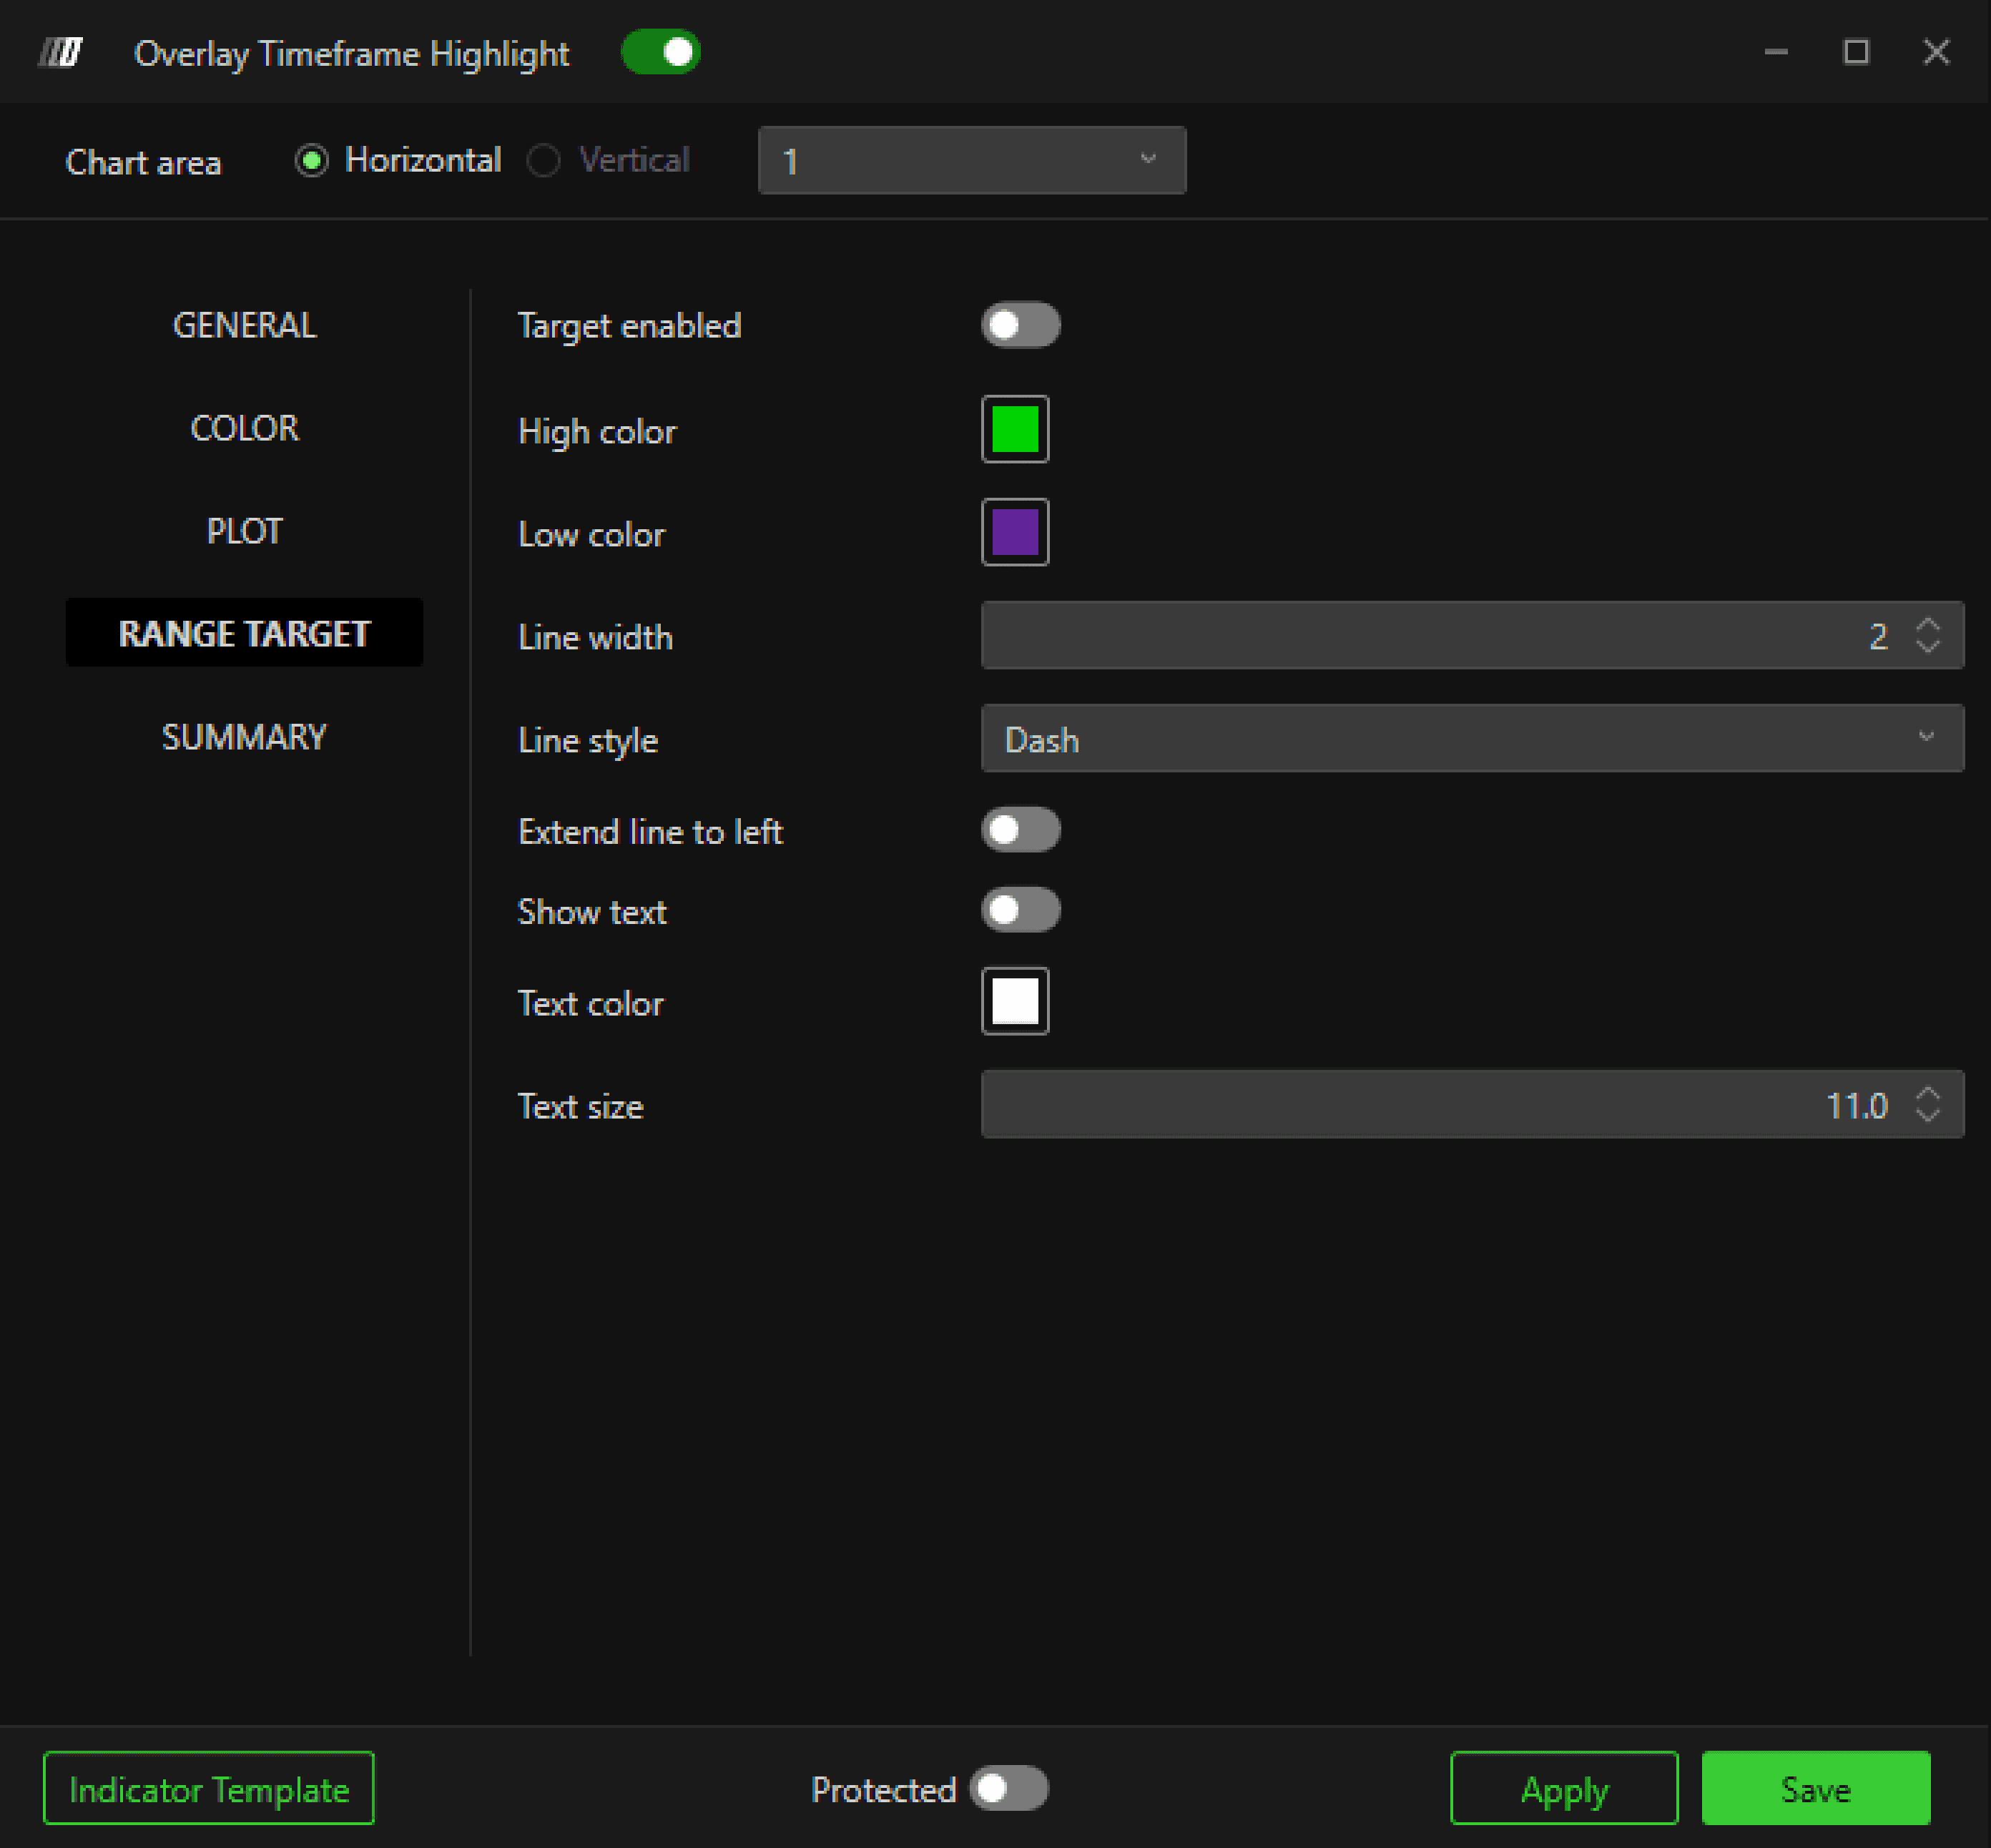
Task: Expand the Line style Dash dropdown
Action: 1472,739
